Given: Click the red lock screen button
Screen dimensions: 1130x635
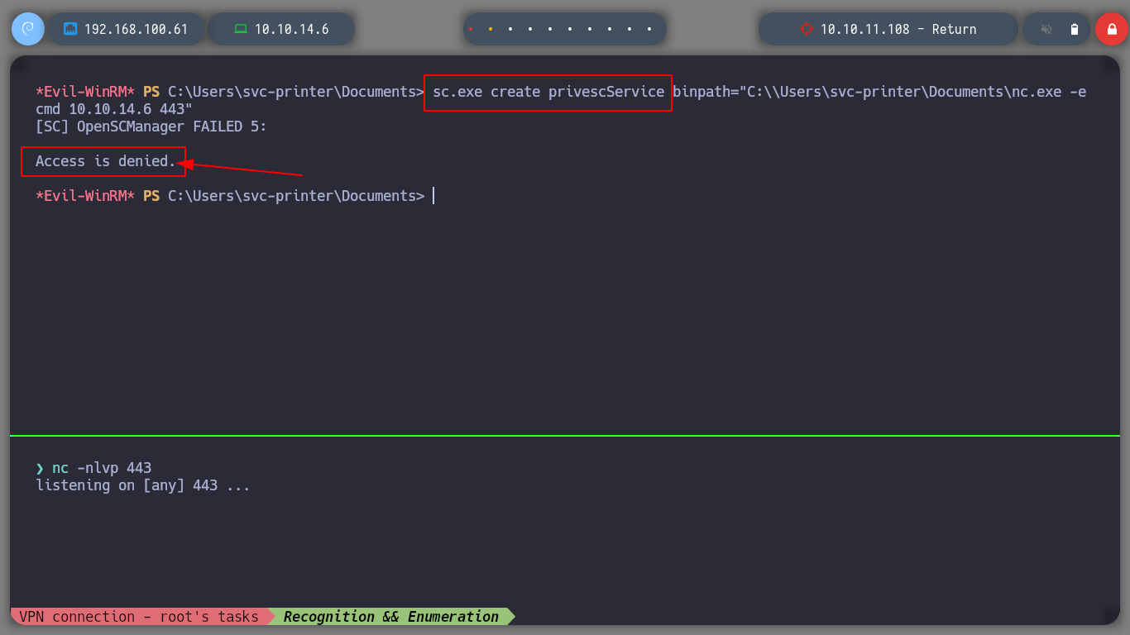Looking at the screenshot, I should pyautogui.click(x=1111, y=29).
